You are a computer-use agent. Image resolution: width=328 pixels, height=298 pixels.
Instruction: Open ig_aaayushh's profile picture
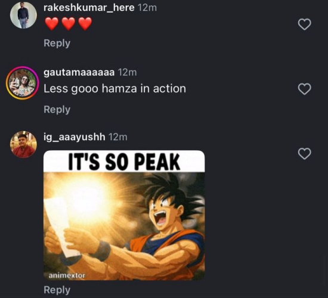click(23, 144)
